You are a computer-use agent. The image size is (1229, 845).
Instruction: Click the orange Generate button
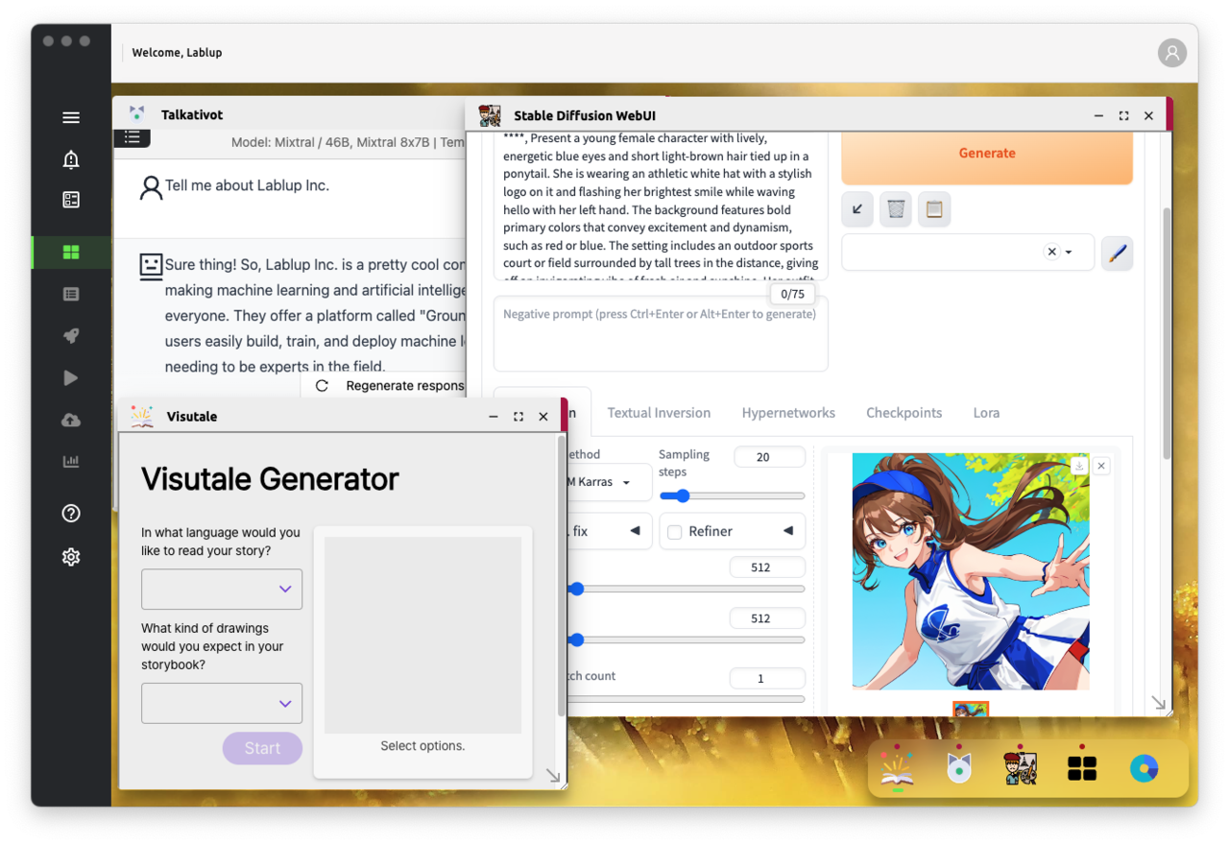point(986,154)
